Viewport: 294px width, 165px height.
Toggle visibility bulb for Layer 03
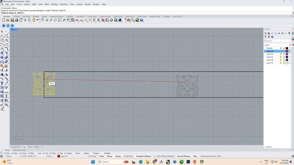[281, 57]
